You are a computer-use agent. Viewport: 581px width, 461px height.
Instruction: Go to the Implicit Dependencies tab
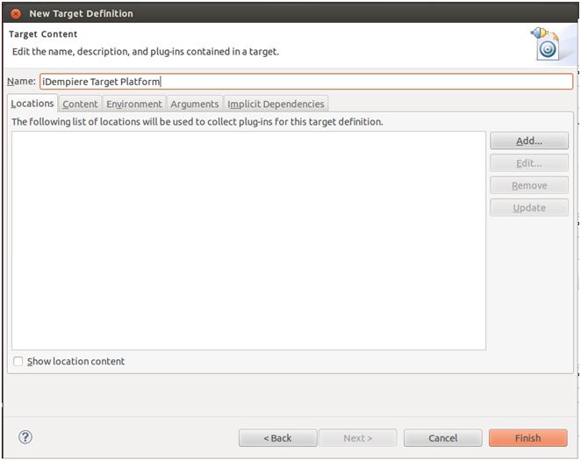(276, 104)
